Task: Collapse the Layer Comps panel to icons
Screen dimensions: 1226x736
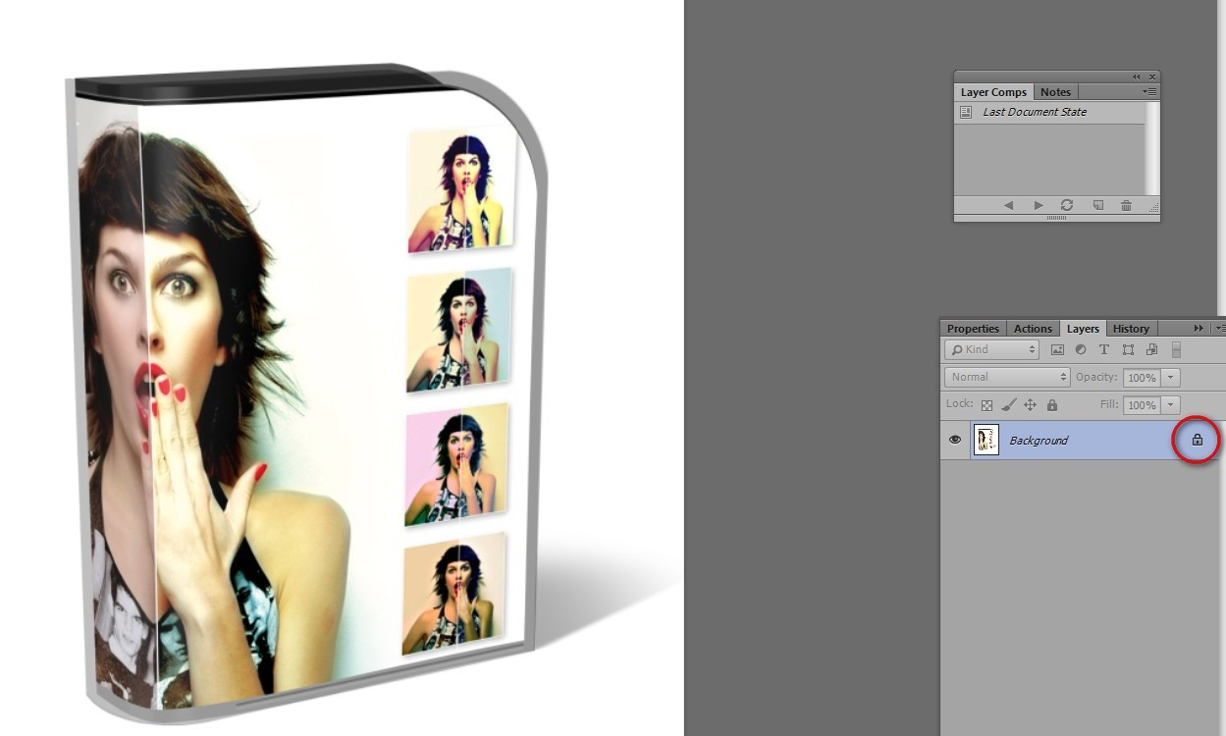Action: tap(1135, 76)
